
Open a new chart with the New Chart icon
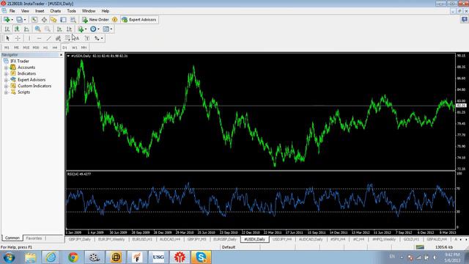7,20
